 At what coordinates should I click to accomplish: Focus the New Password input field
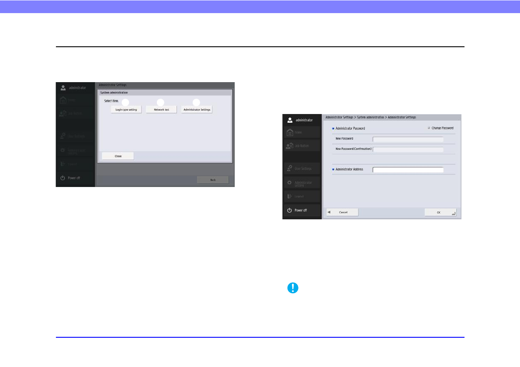(x=408, y=139)
